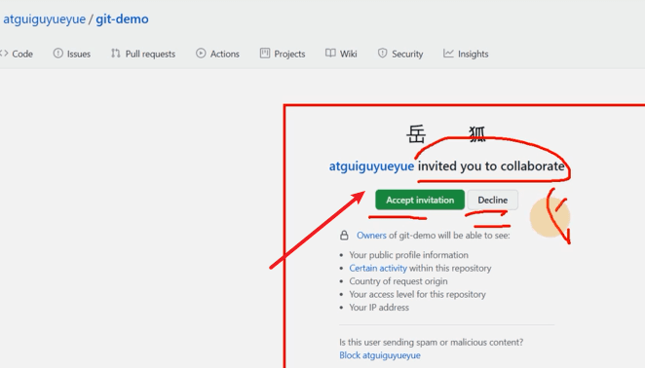Click the Owners link

[x=371, y=236]
